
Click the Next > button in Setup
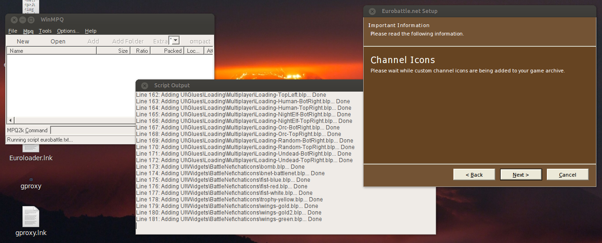click(x=521, y=175)
